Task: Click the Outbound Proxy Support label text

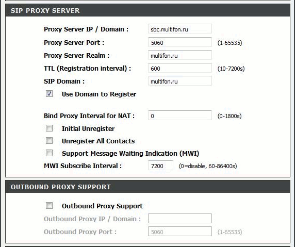Action: [x=102, y=206]
